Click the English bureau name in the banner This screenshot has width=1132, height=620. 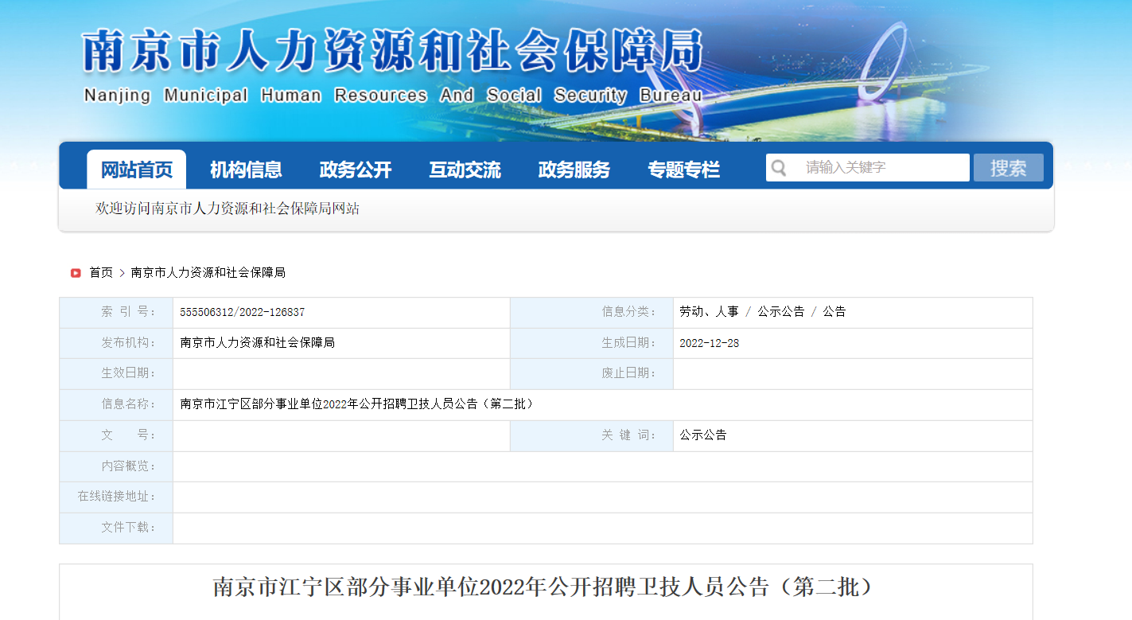coord(392,96)
